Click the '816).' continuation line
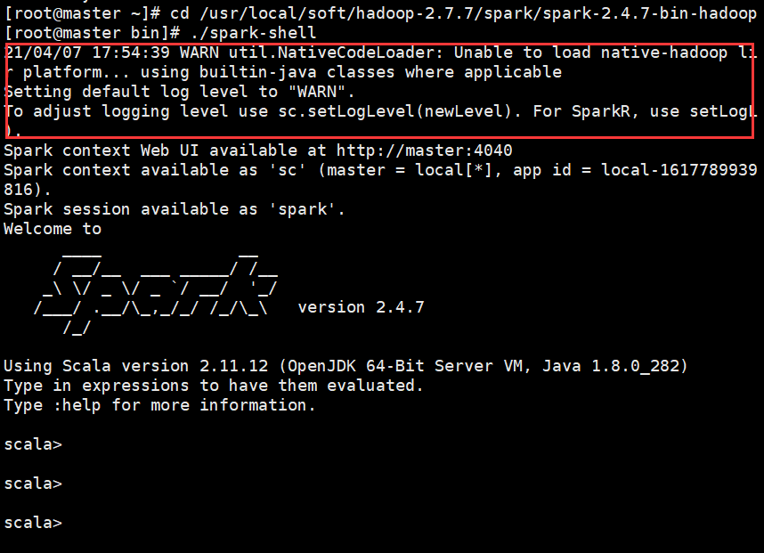The height and width of the screenshot is (553, 764). tap(28, 190)
